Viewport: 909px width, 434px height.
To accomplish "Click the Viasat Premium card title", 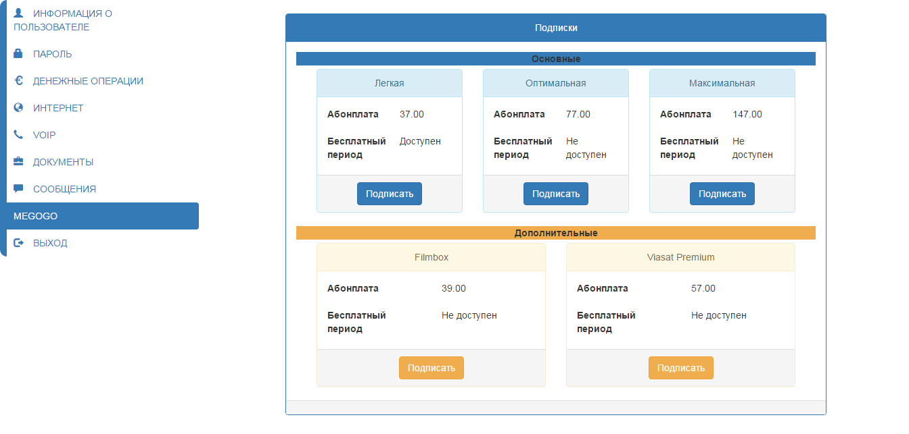I will point(681,257).
